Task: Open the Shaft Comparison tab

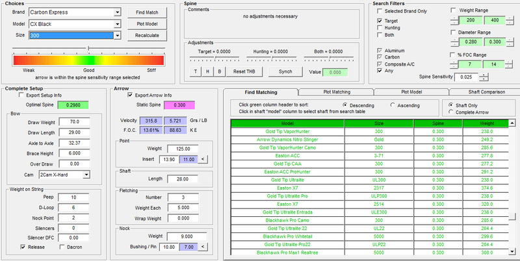Action: tap(484, 92)
